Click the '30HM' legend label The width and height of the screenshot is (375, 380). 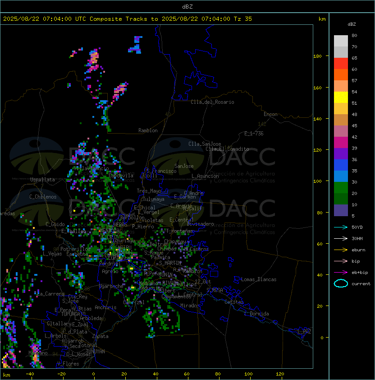pyautogui.click(x=357, y=239)
